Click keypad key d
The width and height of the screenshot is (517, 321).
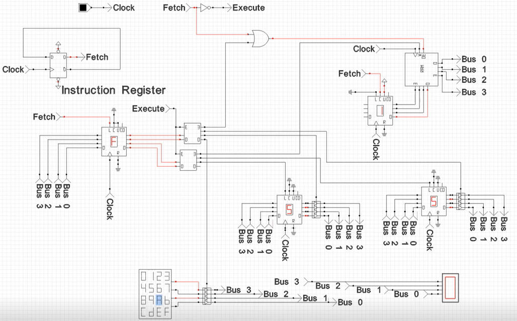point(152,312)
